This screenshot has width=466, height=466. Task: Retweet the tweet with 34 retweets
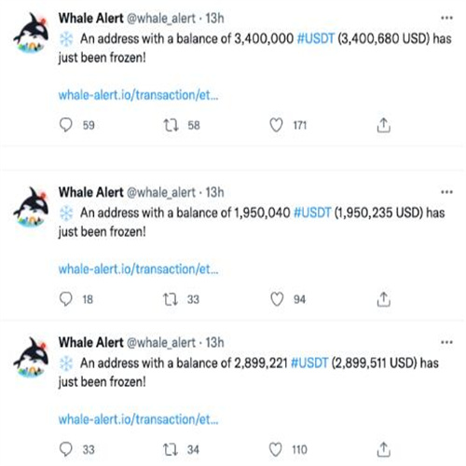171,449
